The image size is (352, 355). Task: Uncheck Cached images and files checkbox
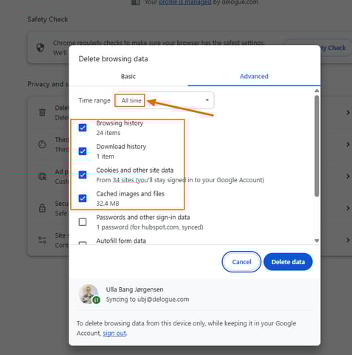[x=83, y=199]
